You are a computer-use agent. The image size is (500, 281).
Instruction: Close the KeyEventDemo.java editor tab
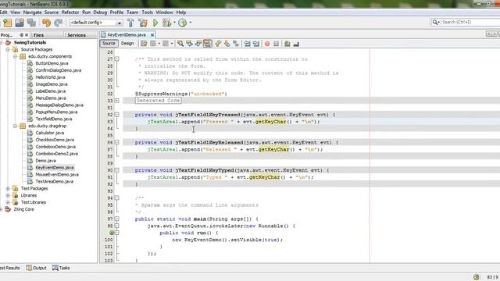click(152, 34)
